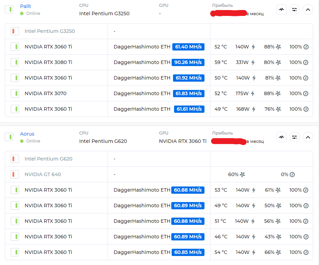Select the 90.26 MH/s hashrate badge
The width and height of the screenshot is (319, 265).
(188, 62)
